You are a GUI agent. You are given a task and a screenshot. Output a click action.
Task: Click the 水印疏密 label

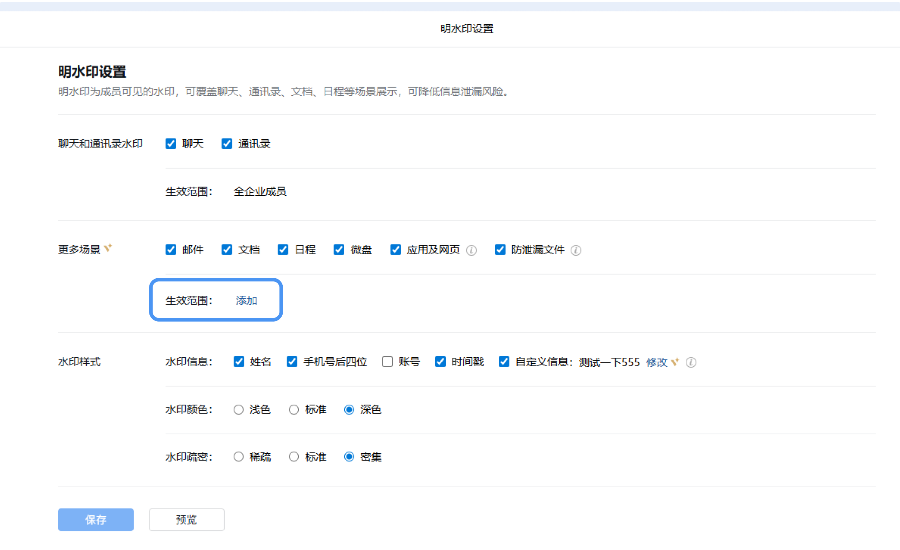pos(189,457)
